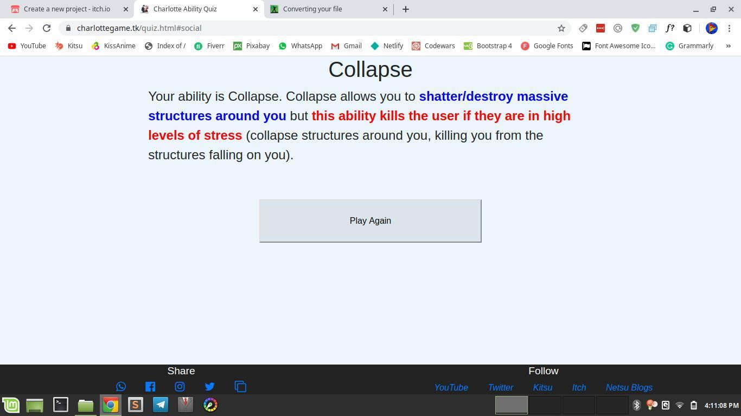Open a new browser tab
741x416 pixels.
pos(406,9)
